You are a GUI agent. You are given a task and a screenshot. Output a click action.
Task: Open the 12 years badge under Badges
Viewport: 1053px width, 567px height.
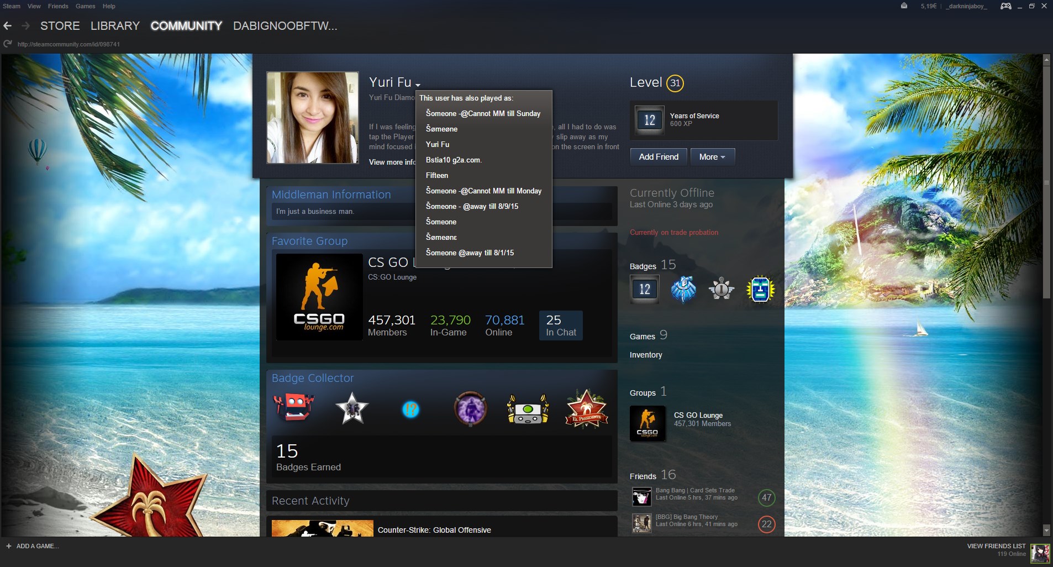click(645, 289)
